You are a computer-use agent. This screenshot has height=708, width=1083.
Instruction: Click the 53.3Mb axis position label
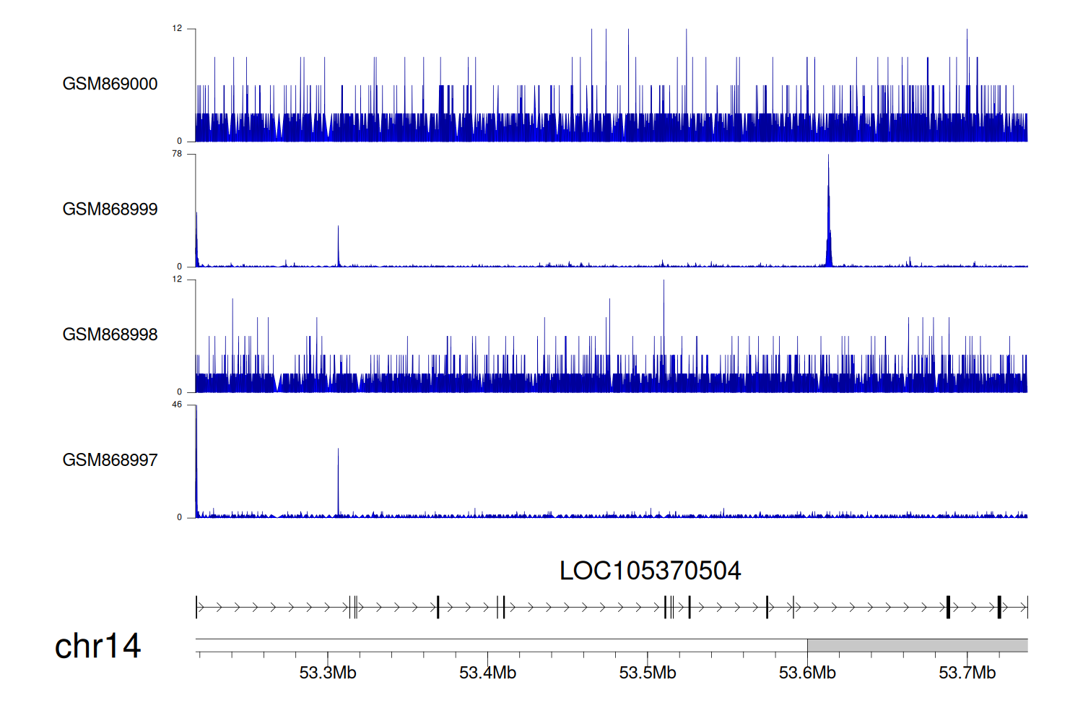[x=328, y=673]
